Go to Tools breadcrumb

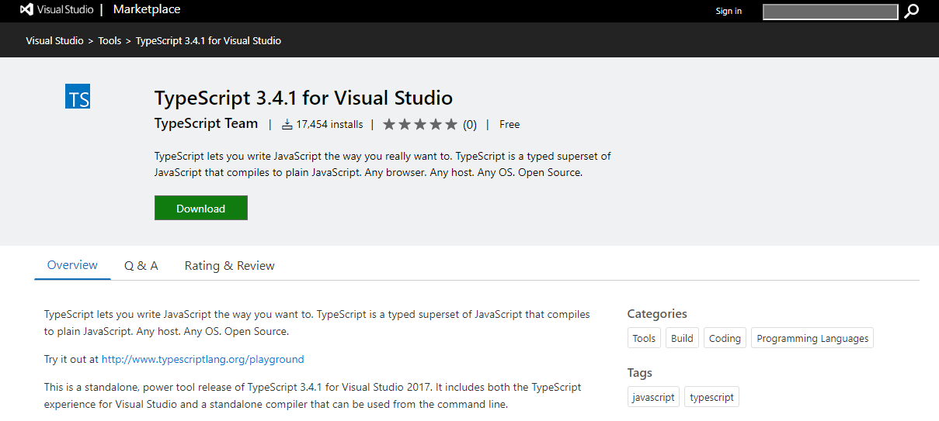(x=110, y=40)
